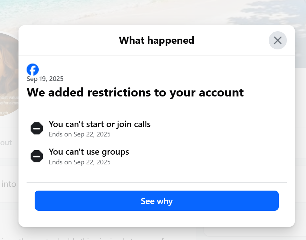Click the dimmed page area right of the dialog
This screenshot has height=240, width=306.
point(301,136)
